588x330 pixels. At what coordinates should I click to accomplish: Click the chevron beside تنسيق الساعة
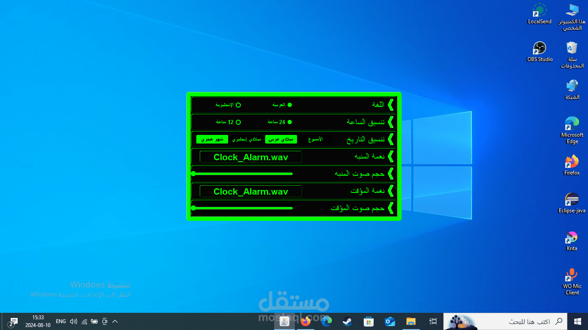pyautogui.click(x=390, y=122)
